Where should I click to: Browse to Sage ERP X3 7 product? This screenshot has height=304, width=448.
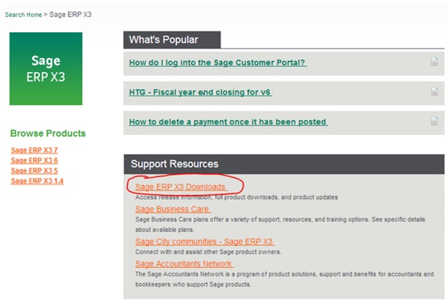(x=35, y=150)
